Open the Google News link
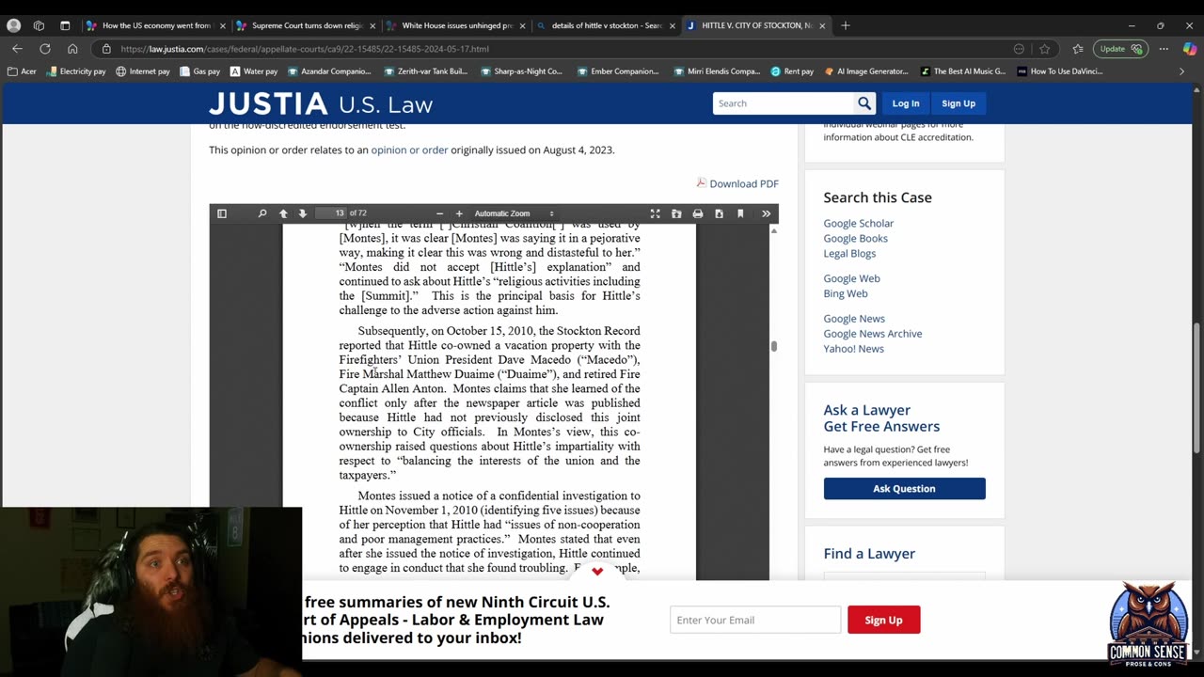 (x=854, y=319)
